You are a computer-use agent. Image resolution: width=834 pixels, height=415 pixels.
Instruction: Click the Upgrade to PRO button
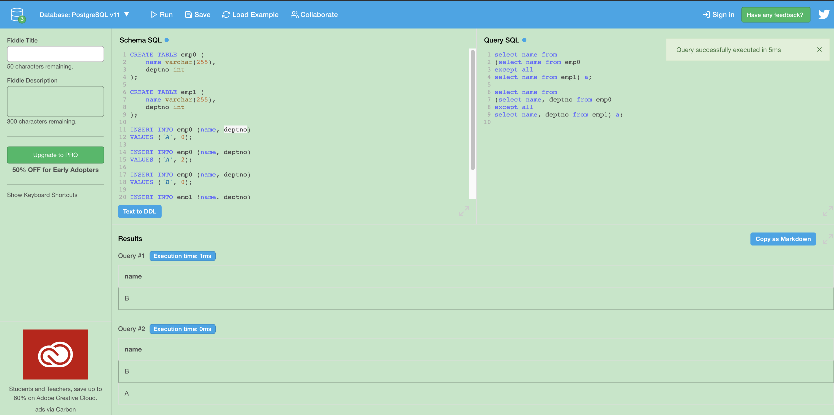click(x=55, y=155)
